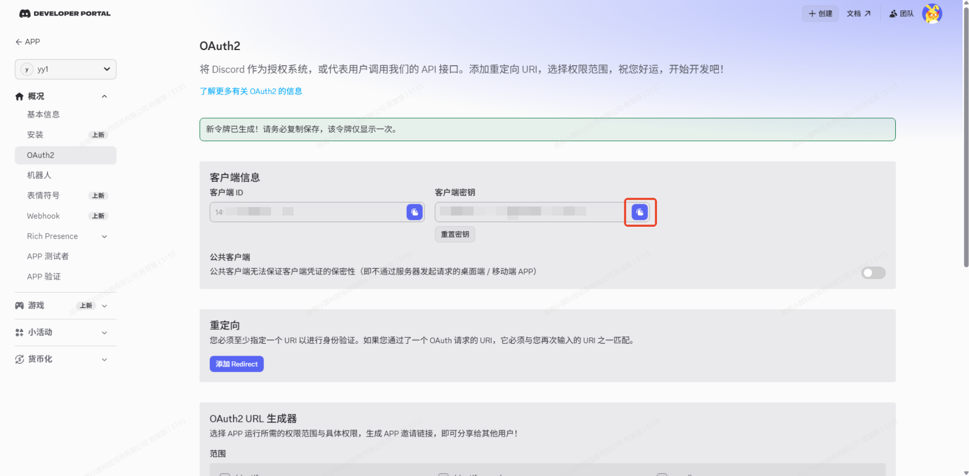
Task: Expand the Rich Presence submenu chevron
Action: coord(104,236)
